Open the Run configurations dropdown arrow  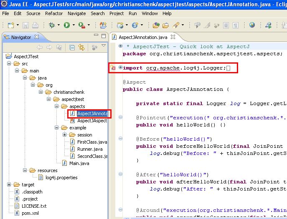[x=74, y=25]
